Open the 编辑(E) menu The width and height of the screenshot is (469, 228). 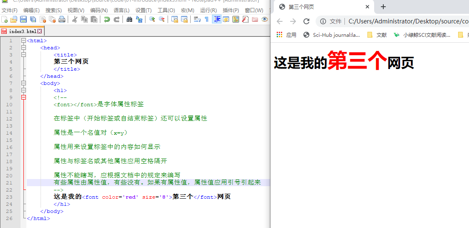(x=31, y=10)
